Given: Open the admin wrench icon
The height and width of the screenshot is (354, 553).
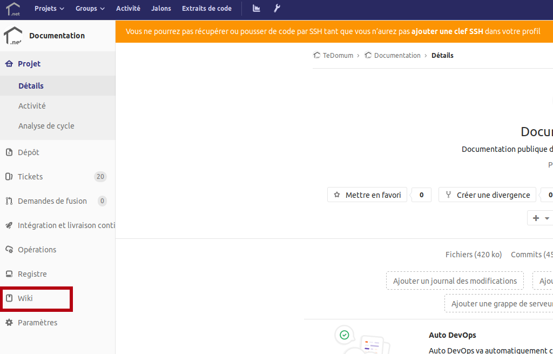Looking at the screenshot, I should [277, 8].
